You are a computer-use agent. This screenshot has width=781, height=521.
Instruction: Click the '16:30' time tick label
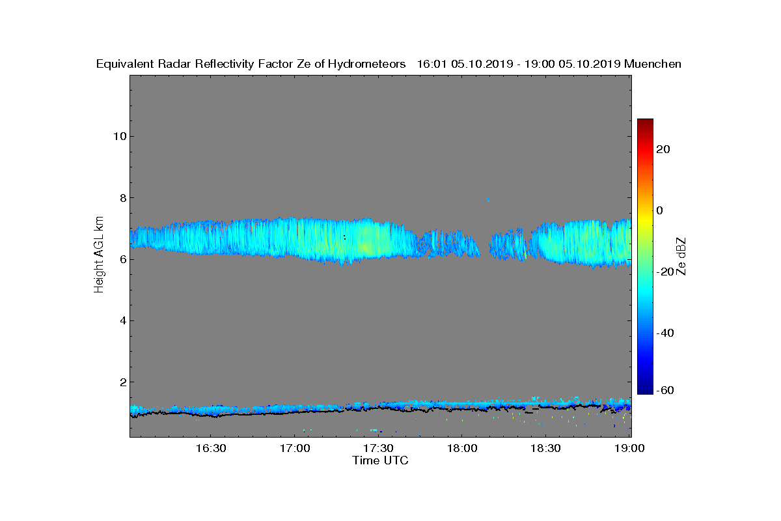(x=211, y=448)
